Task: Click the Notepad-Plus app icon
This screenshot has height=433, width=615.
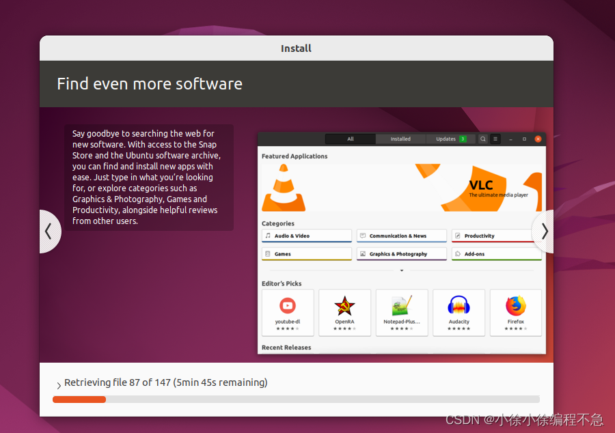Action: tap(402, 306)
